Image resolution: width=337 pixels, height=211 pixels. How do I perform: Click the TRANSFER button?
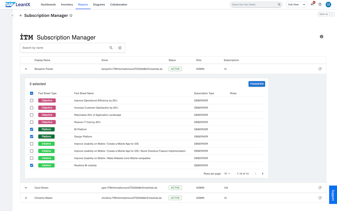257,84
